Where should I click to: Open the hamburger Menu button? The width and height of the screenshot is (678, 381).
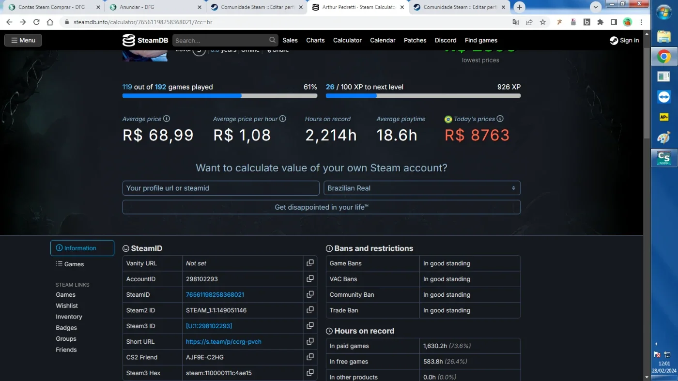[x=23, y=40]
